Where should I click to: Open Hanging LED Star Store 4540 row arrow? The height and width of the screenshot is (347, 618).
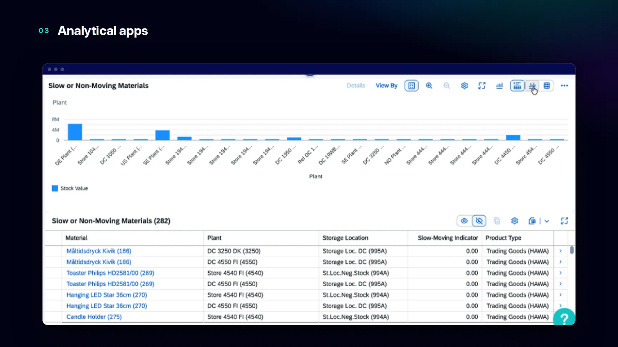coord(560,295)
